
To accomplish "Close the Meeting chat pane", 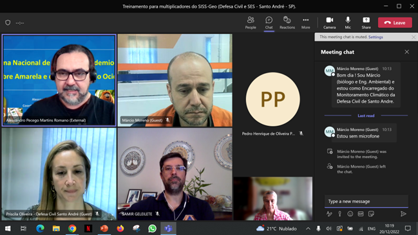I will (x=406, y=52).
